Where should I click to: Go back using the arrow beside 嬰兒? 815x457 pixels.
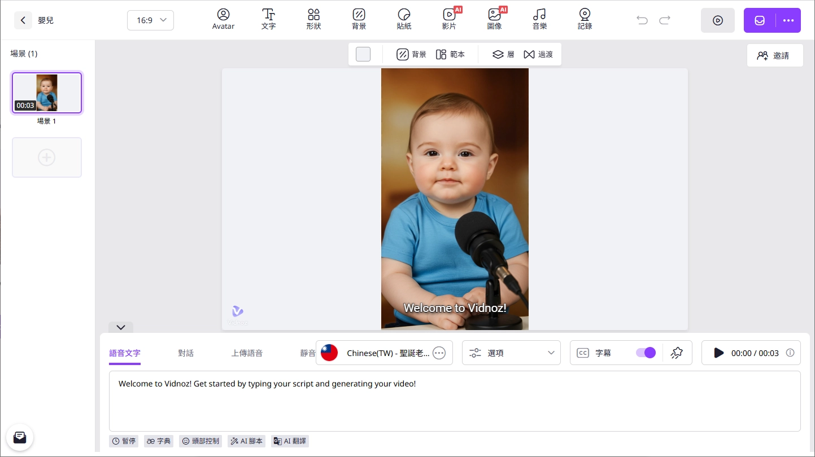[x=23, y=20]
